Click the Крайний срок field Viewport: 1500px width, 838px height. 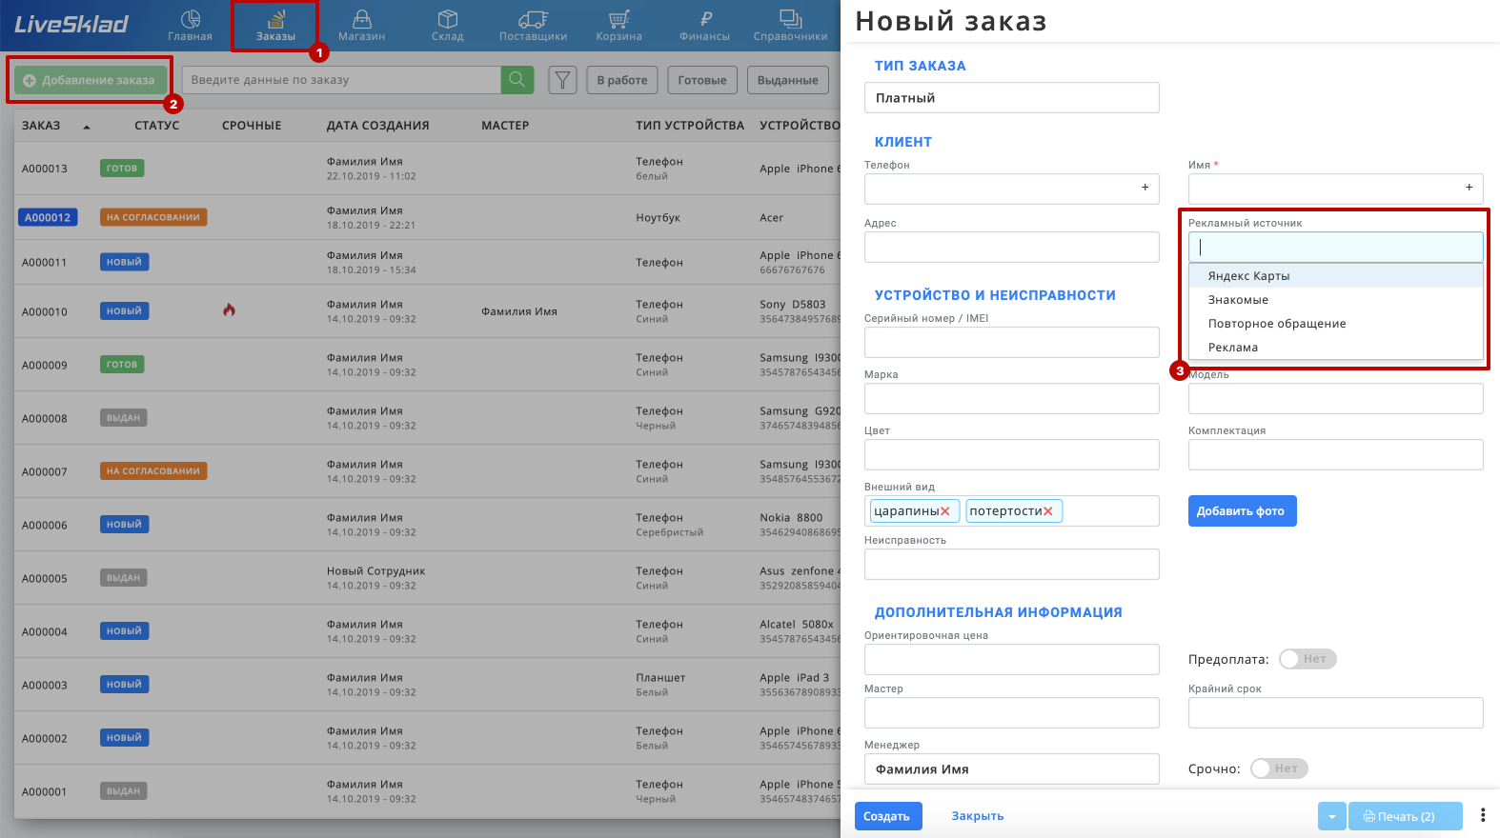[1336, 712]
